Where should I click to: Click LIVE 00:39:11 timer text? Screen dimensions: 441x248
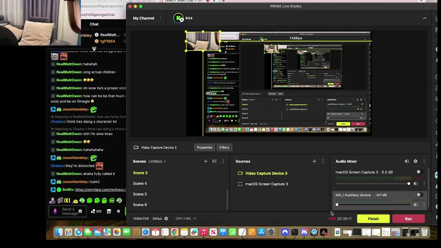tap(340, 219)
